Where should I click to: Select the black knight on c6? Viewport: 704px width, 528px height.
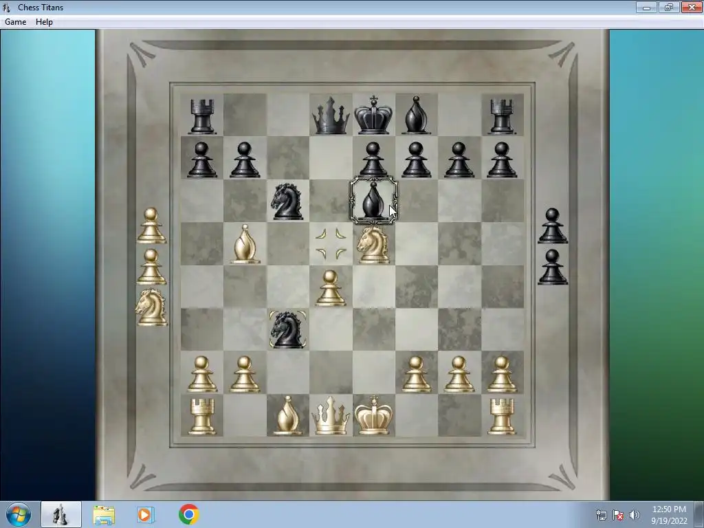coord(287,201)
